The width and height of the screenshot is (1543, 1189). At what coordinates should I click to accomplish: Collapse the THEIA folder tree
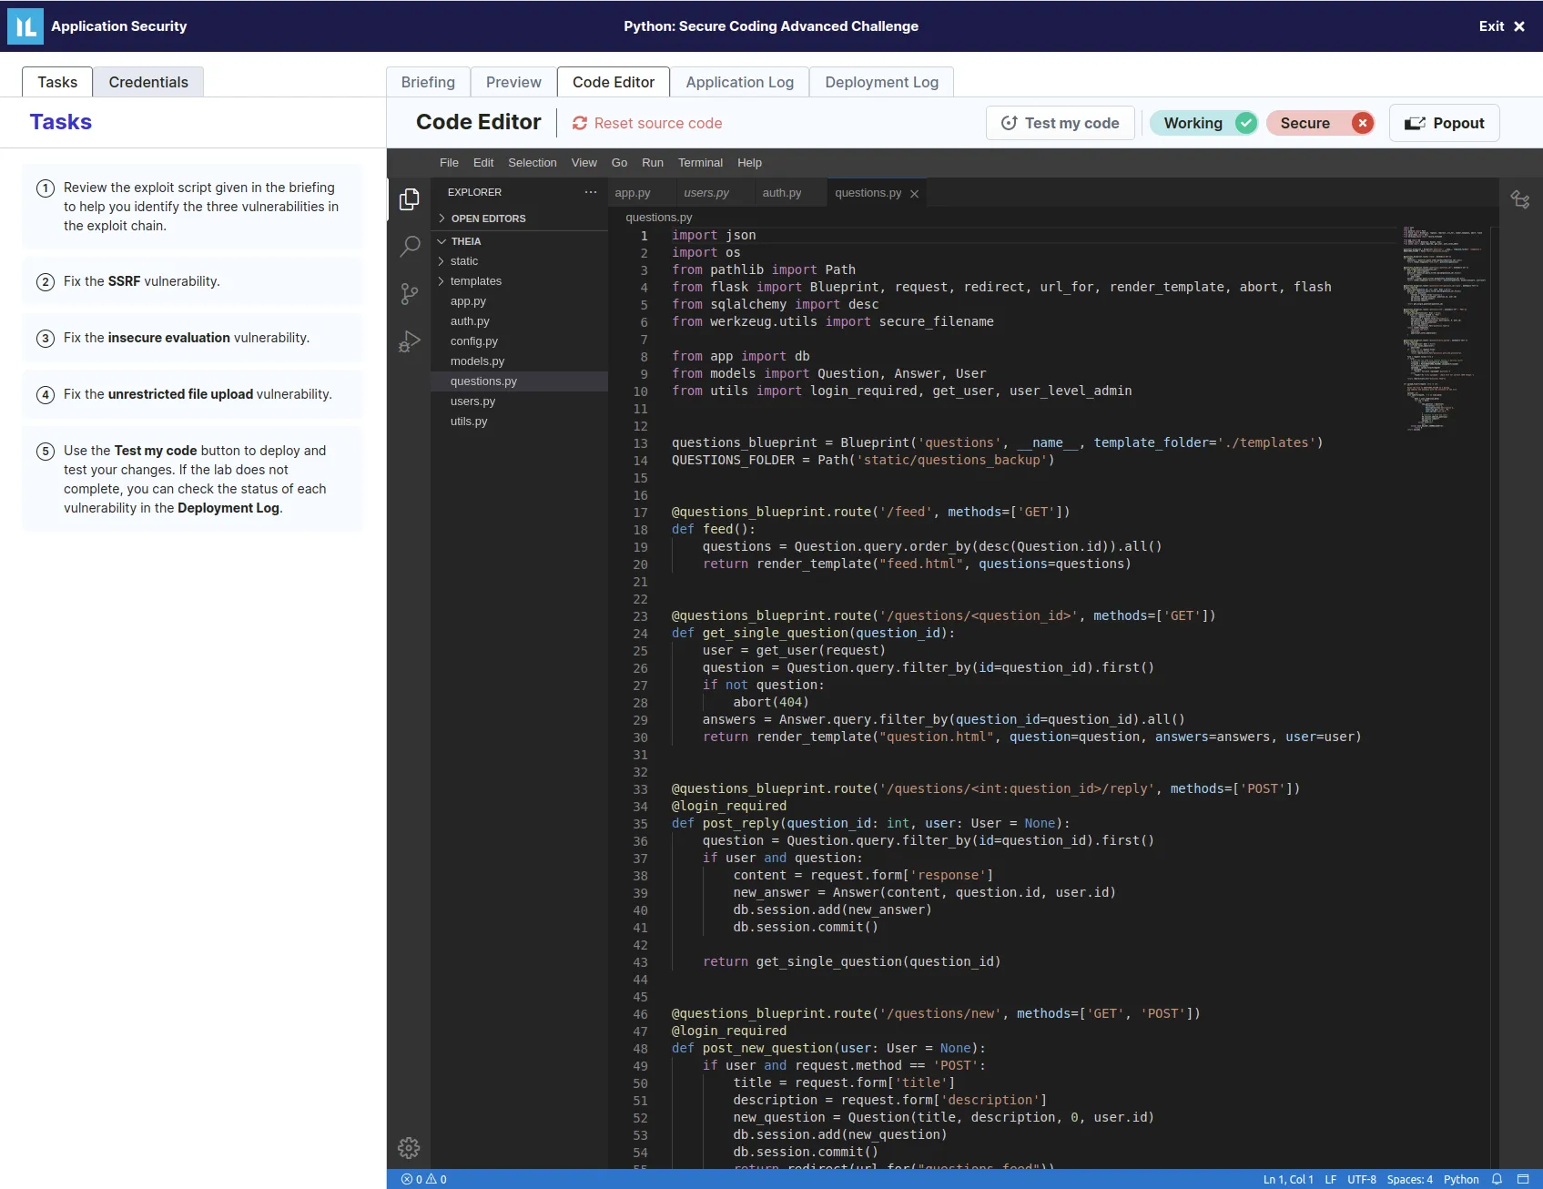coord(442,241)
